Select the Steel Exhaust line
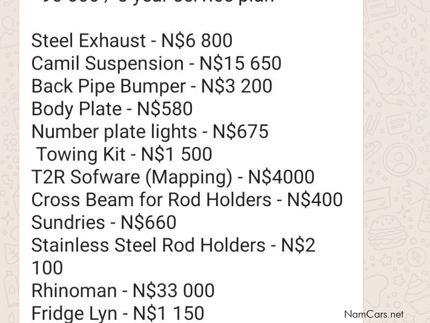Screen dimensions: 430x323 point(132,41)
